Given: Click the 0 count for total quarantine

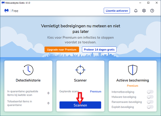Looking at the screenshot, I should pyautogui.click(x=48, y=103).
